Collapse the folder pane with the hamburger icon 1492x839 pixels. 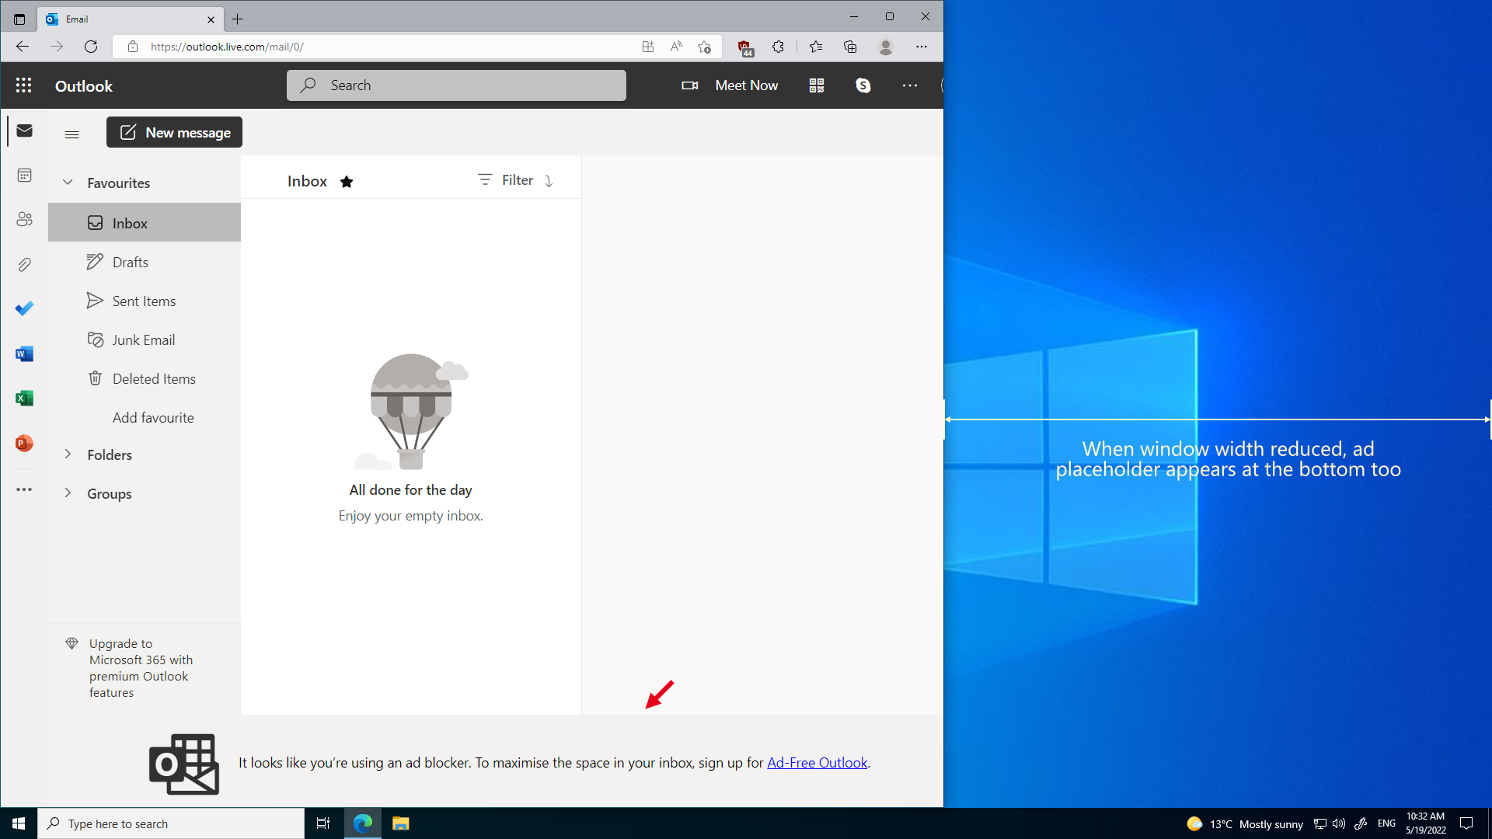(71, 134)
